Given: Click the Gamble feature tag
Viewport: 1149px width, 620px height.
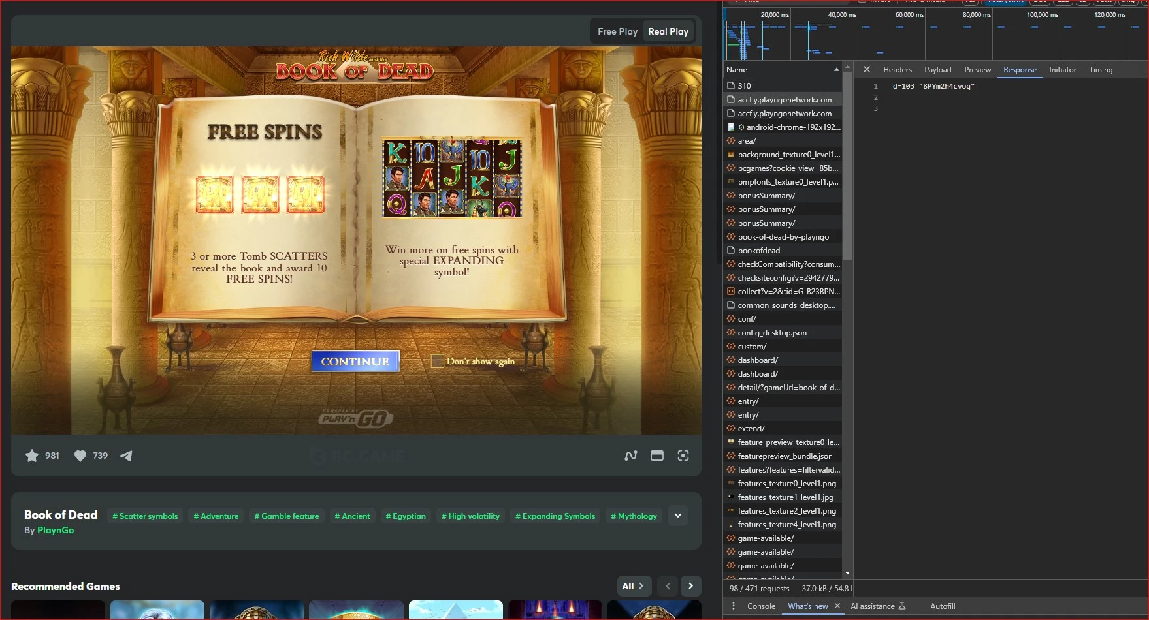Looking at the screenshot, I should [x=287, y=516].
